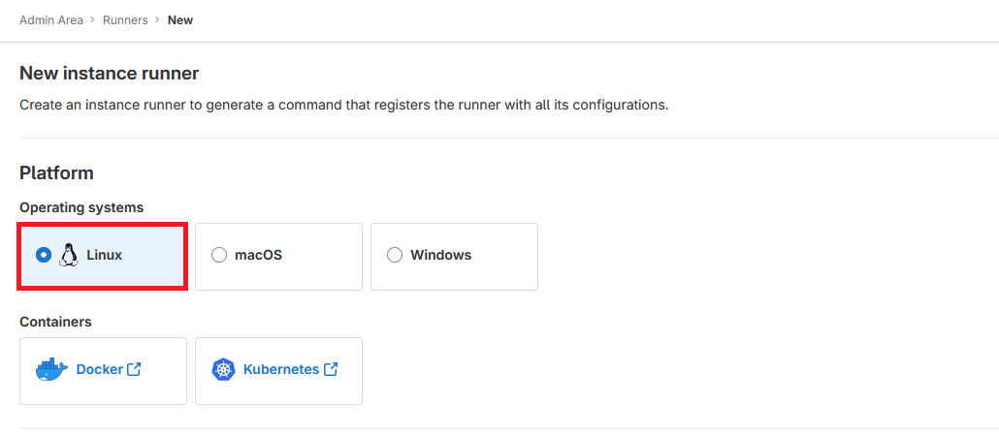Click the breadcrumb chevron after Admin Area
Screen dimensions: 999x436
[93, 19]
